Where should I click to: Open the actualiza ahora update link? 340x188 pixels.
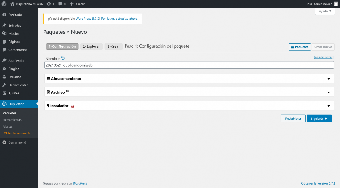[x=119, y=18]
